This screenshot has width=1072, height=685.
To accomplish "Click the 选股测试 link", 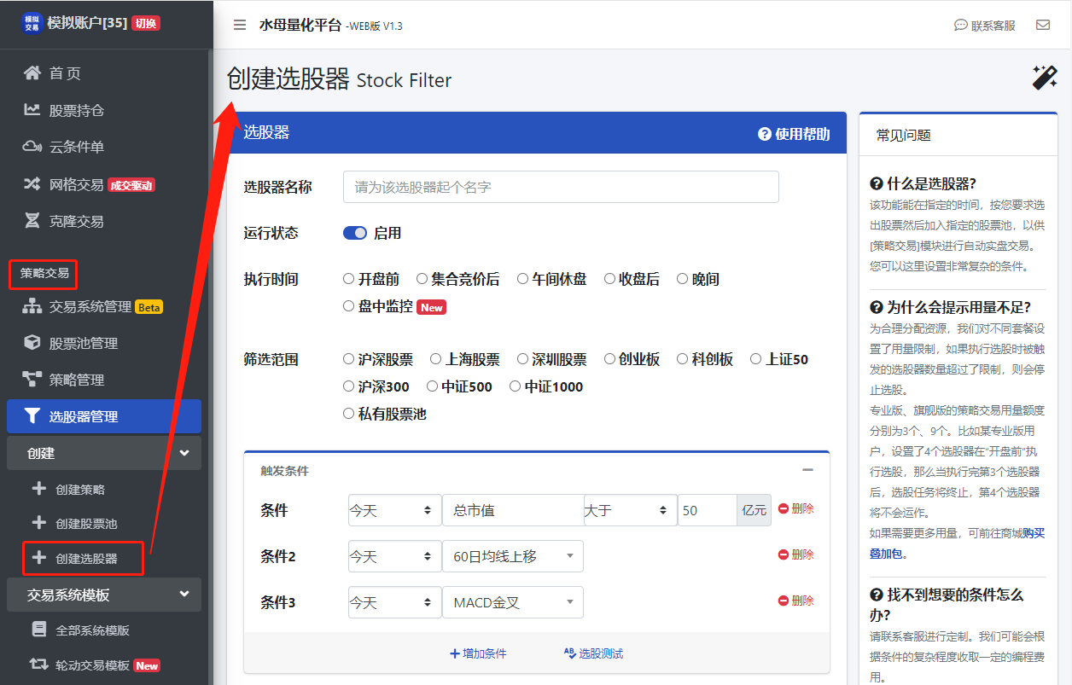I will [593, 653].
